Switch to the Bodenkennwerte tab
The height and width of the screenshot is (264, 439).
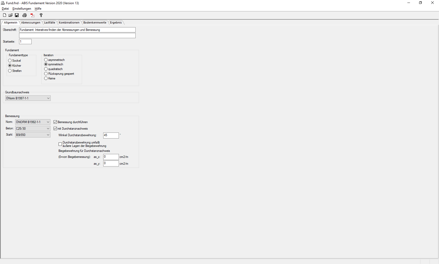95,22
